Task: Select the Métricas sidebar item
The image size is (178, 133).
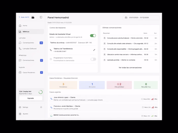Action: coord(31,32)
